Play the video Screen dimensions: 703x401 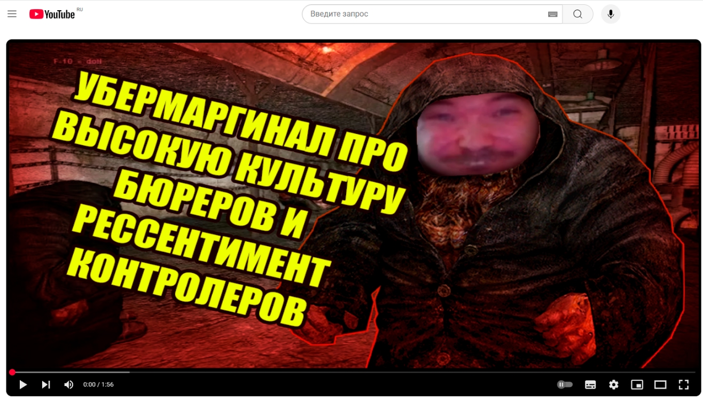(23, 384)
